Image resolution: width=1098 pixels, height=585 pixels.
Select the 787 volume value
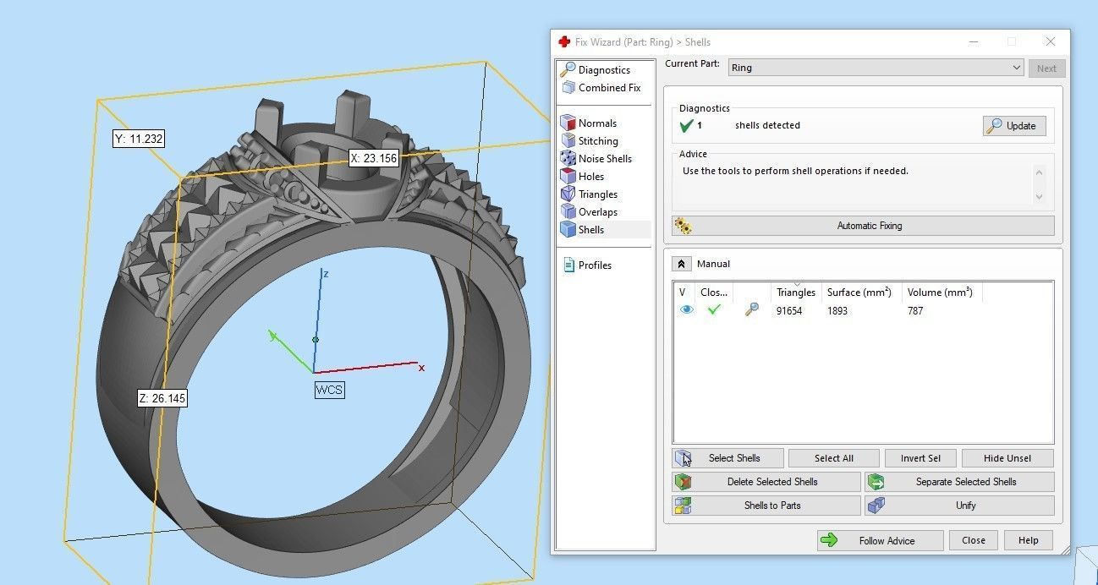click(x=915, y=311)
